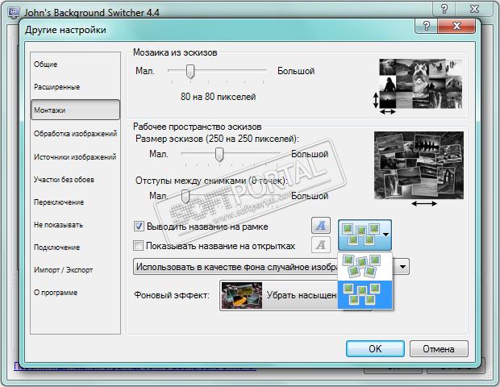This screenshot has width=500, height=387.
Task: Open the snapshot layout style dropdown
Action: click(365, 235)
